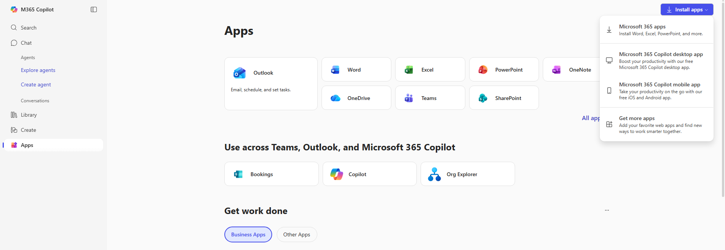Choose Microsoft 365 Copilot desktop app option
The image size is (725, 250).
point(657,61)
